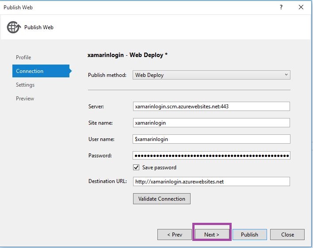
Task: Focus the Site name field
Action: pos(211,123)
